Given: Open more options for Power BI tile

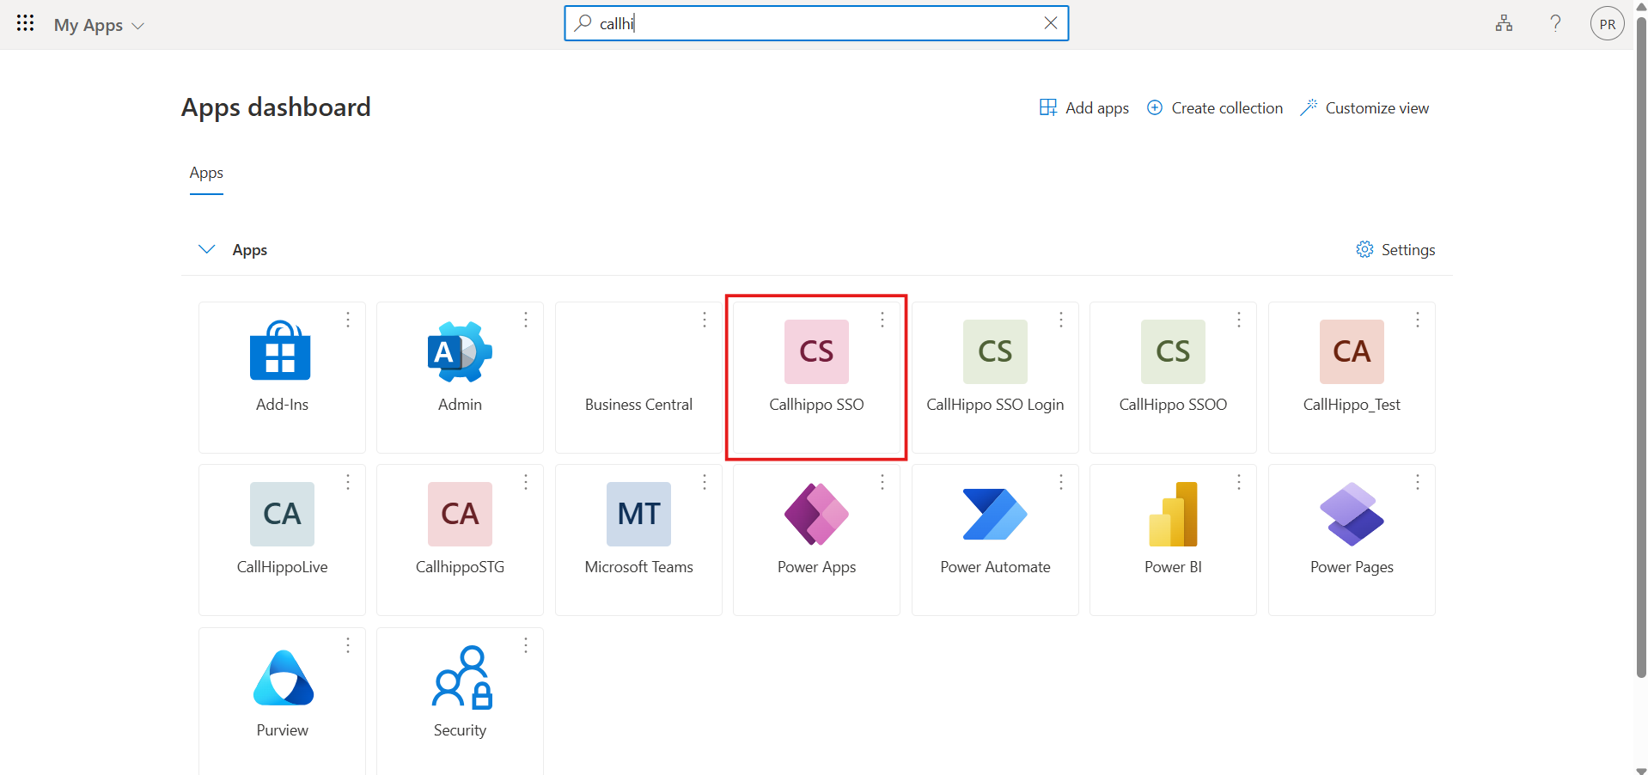Looking at the screenshot, I should click(1239, 482).
